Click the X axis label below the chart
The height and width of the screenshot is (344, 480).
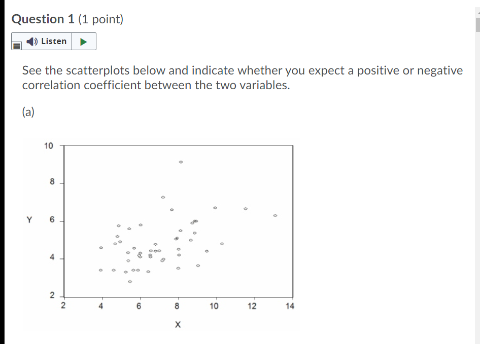pyautogui.click(x=178, y=324)
